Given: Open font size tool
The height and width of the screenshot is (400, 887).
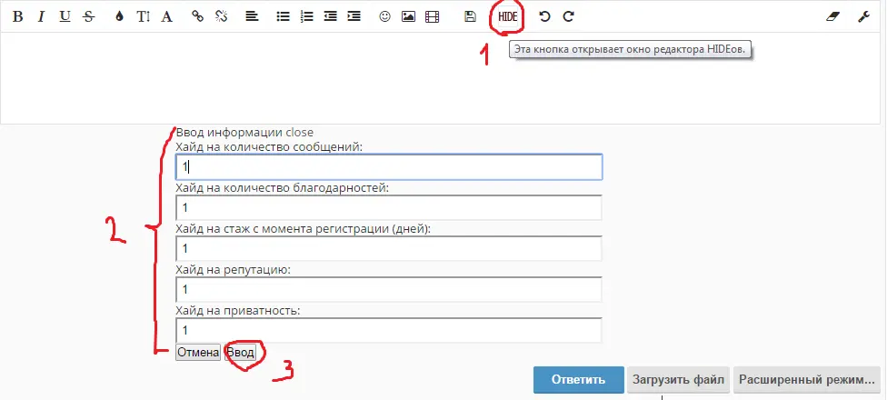Looking at the screenshot, I should [x=143, y=16].
